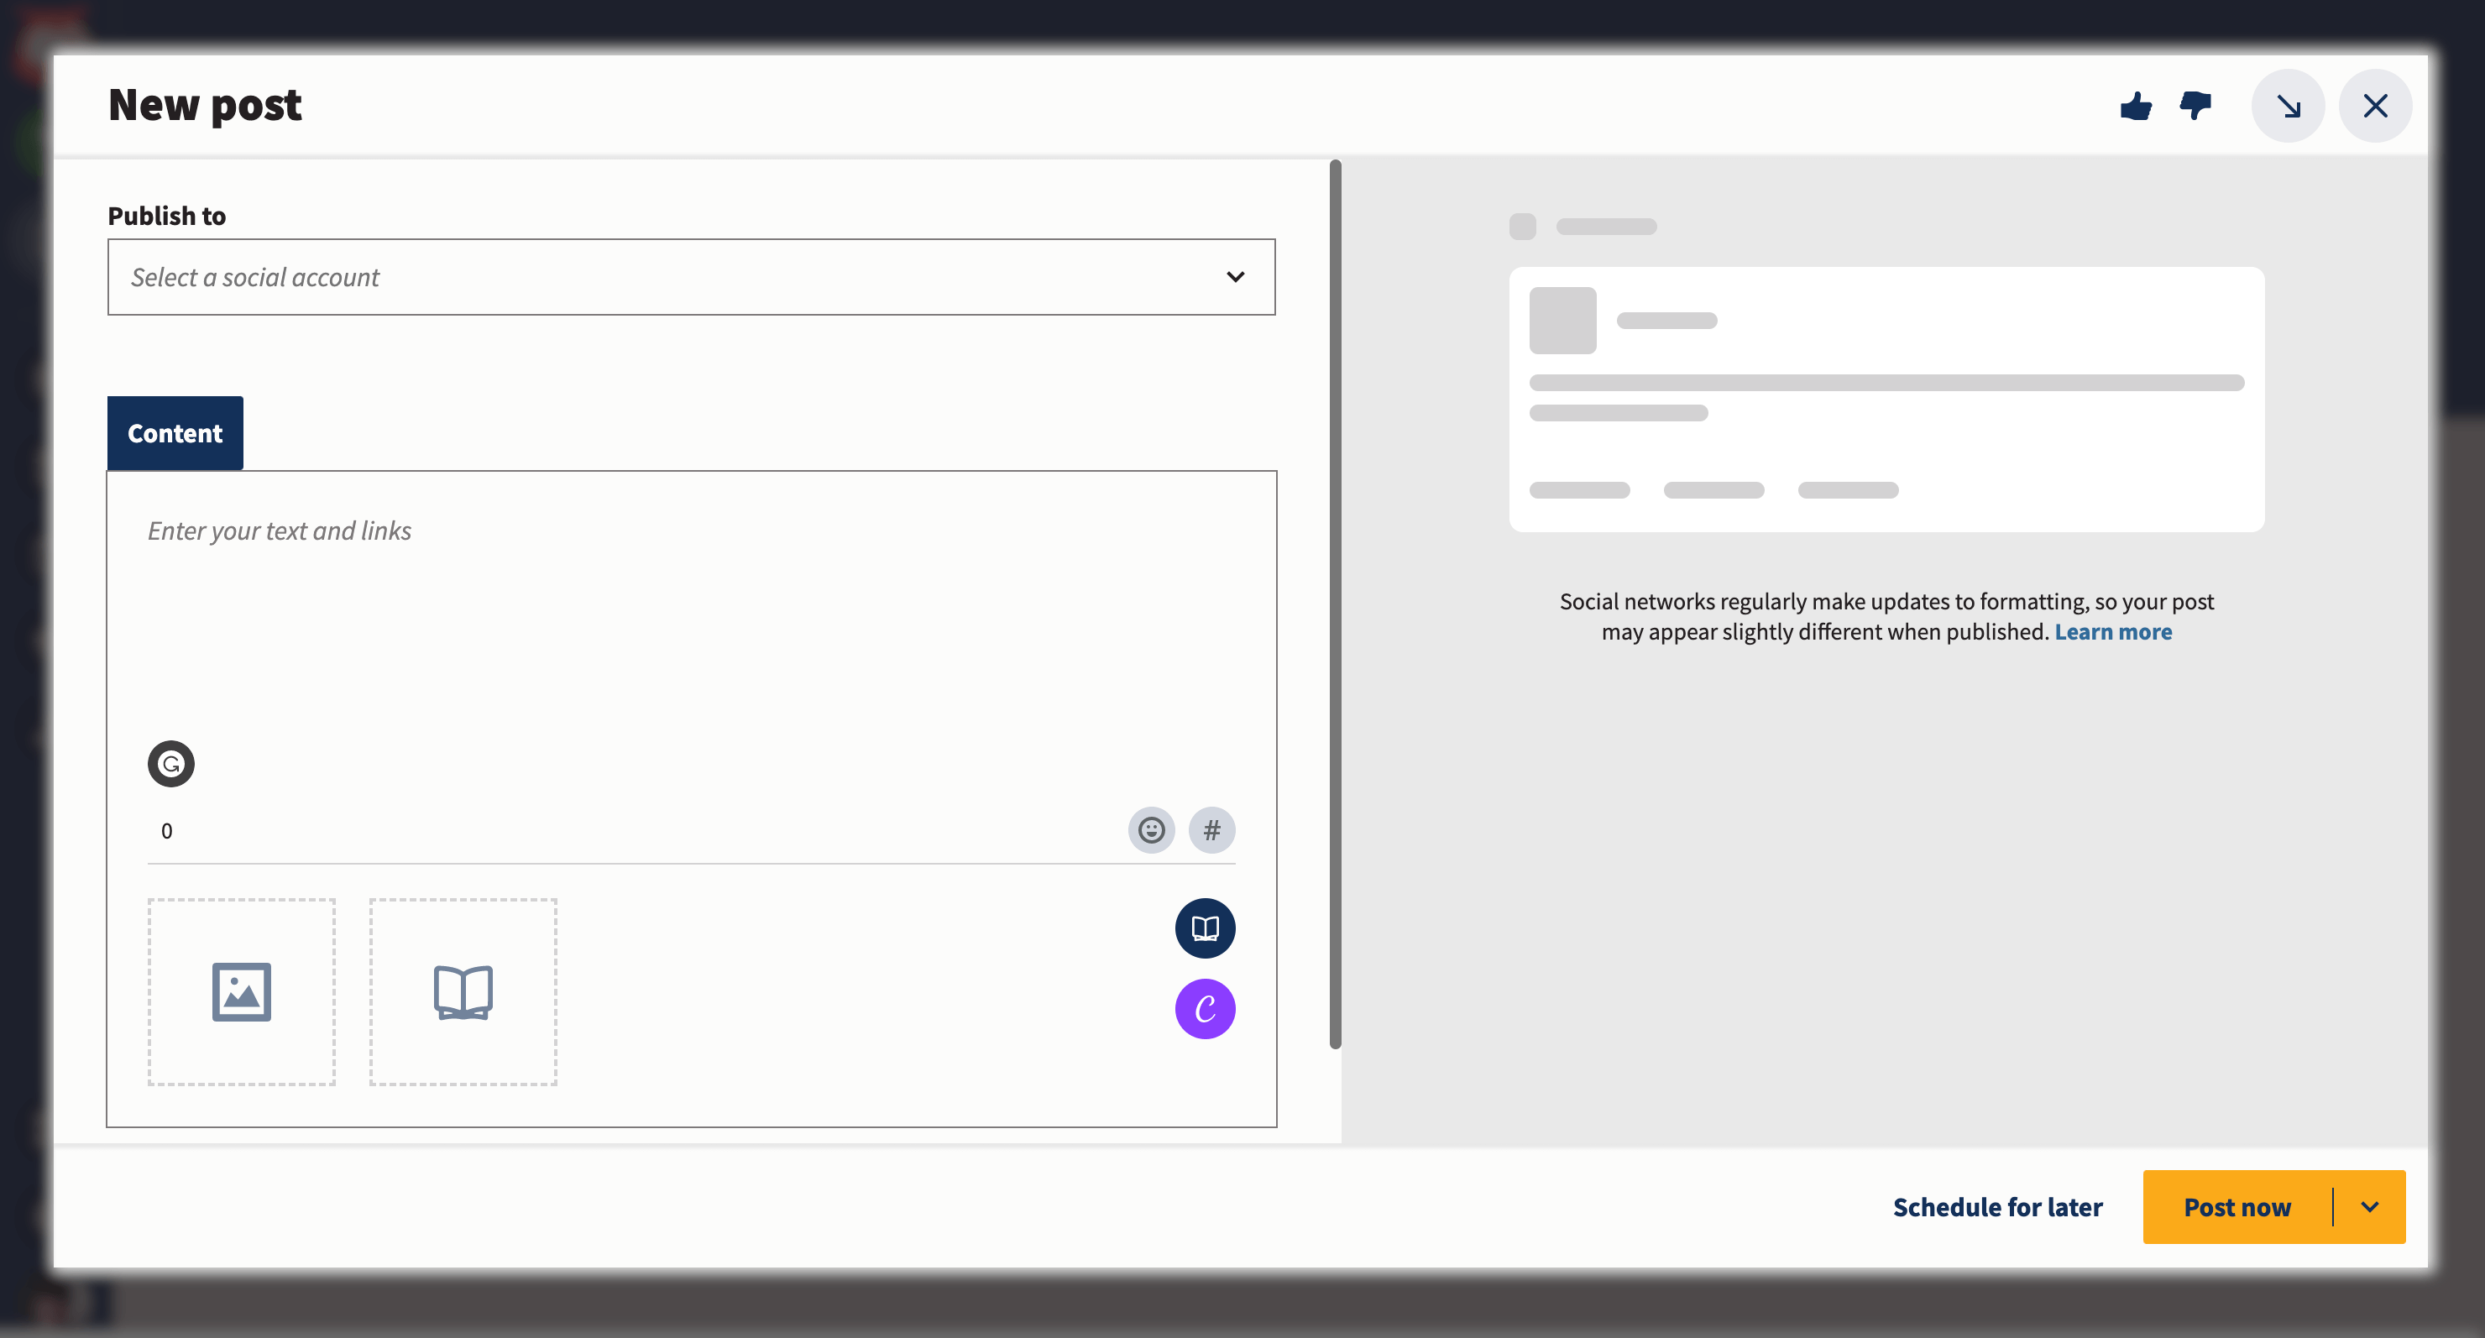The image size is (2485, 1338).
Task: Collapse the composer with the diagonal arrow icon
Action: tap(2289, 106)
